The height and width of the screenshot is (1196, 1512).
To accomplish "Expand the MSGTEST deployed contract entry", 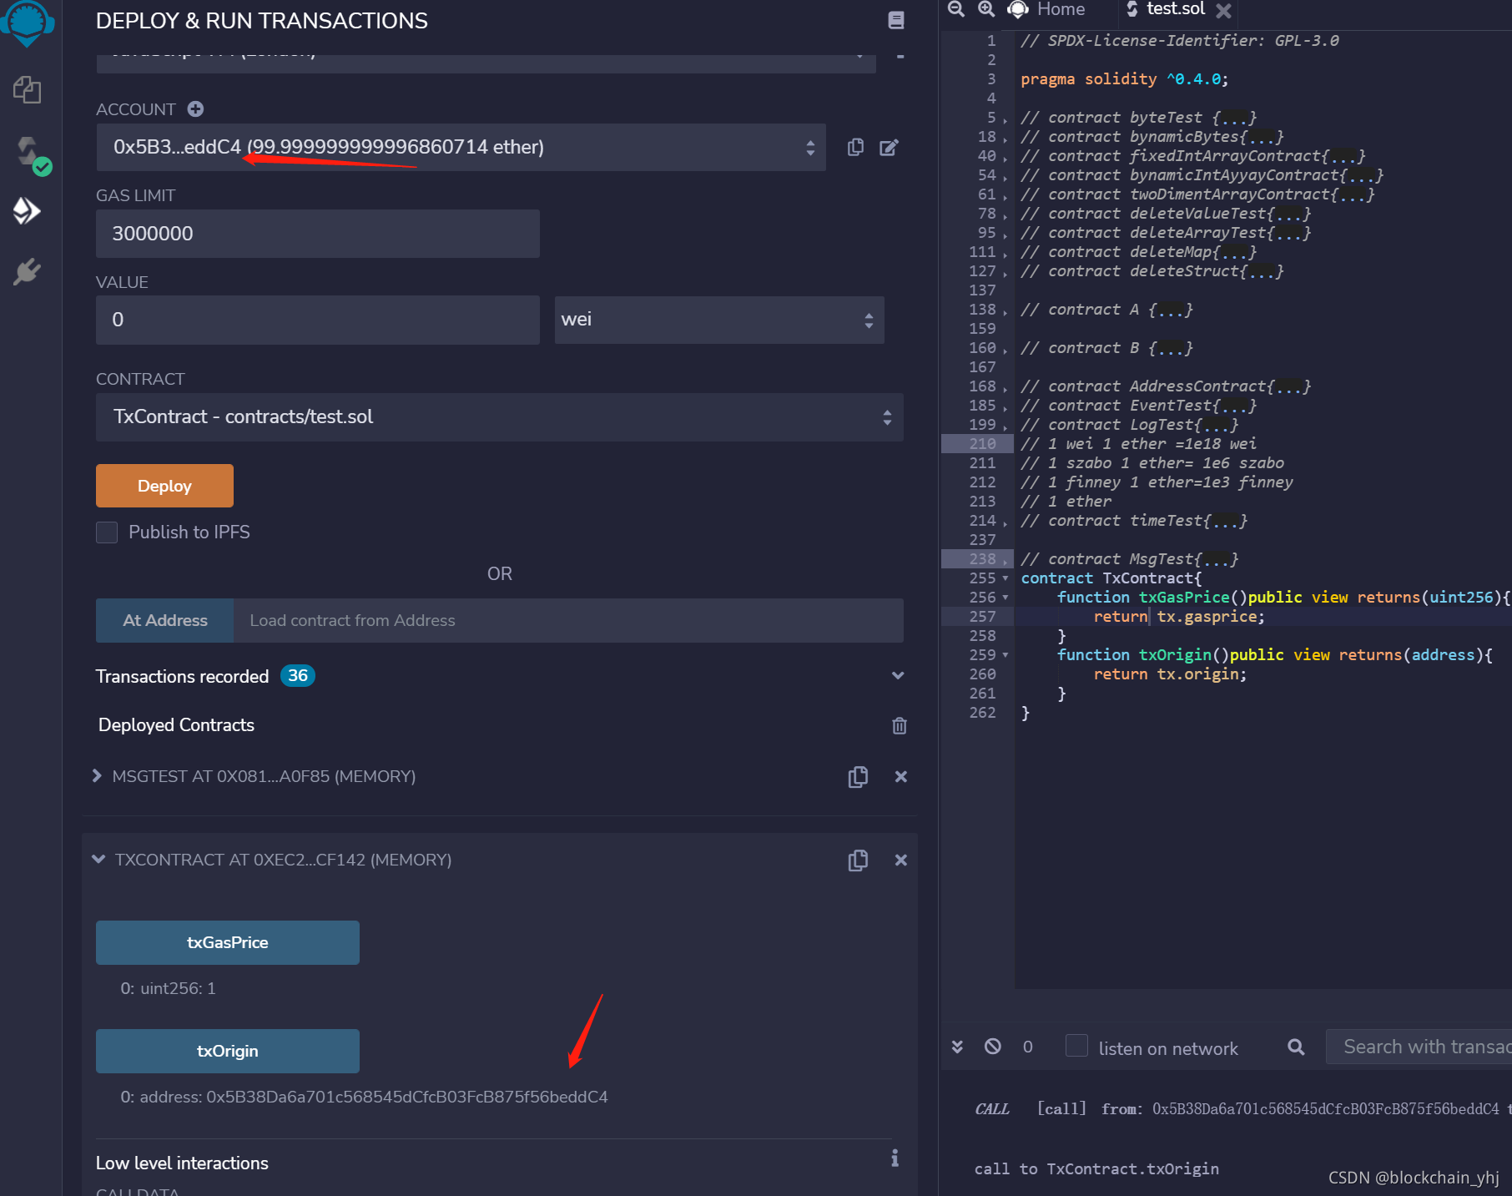I will click(97, 776).
